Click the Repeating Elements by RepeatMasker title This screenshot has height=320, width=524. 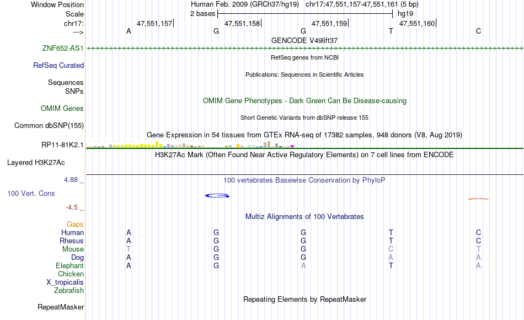coord(305,299)
